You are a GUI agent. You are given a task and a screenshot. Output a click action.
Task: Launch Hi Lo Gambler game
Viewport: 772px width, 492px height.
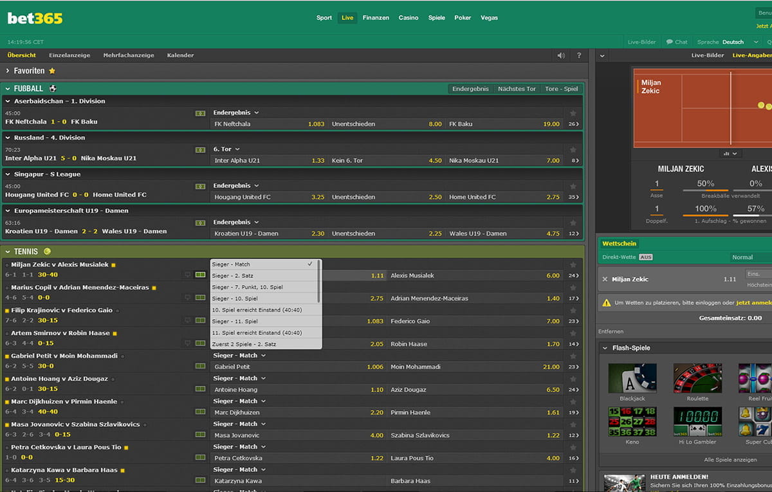(x=697, y=422)
